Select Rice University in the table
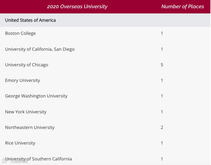Screen dimensions: 211x165 pos(20,143)
